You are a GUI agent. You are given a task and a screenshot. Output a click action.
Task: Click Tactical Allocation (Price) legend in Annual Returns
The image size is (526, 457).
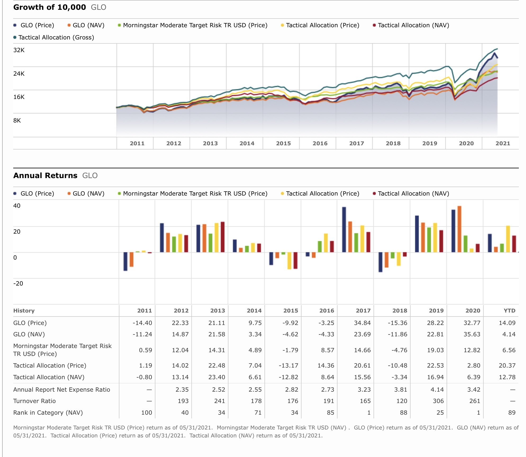point(322,193)
